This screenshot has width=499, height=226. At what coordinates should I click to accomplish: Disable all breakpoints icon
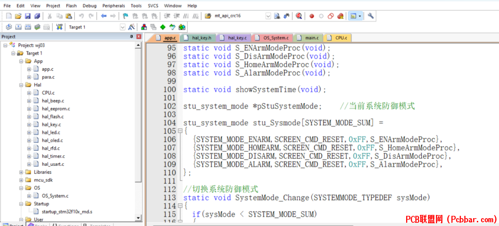331,16
